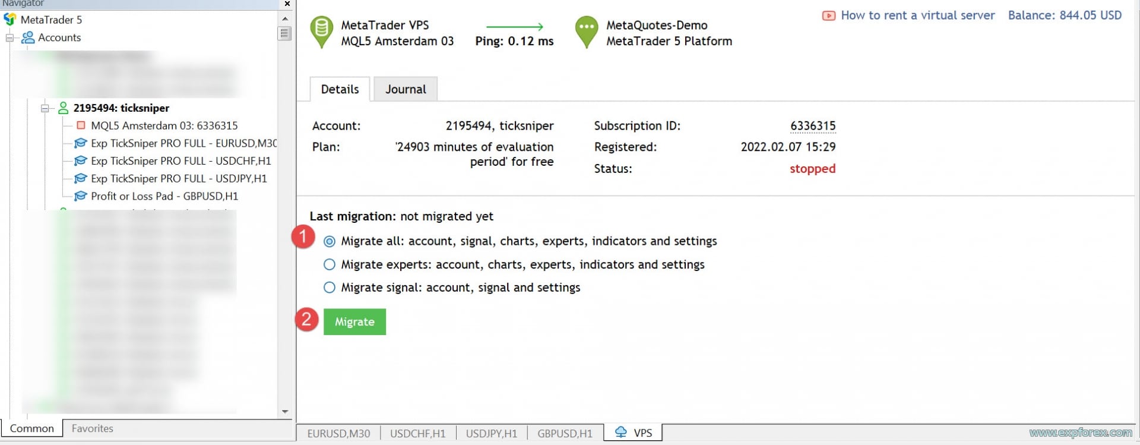This screenshot has height=445, width=1140.
Task: Open How to rent a virtual server link
Action: tap(918, 15)
